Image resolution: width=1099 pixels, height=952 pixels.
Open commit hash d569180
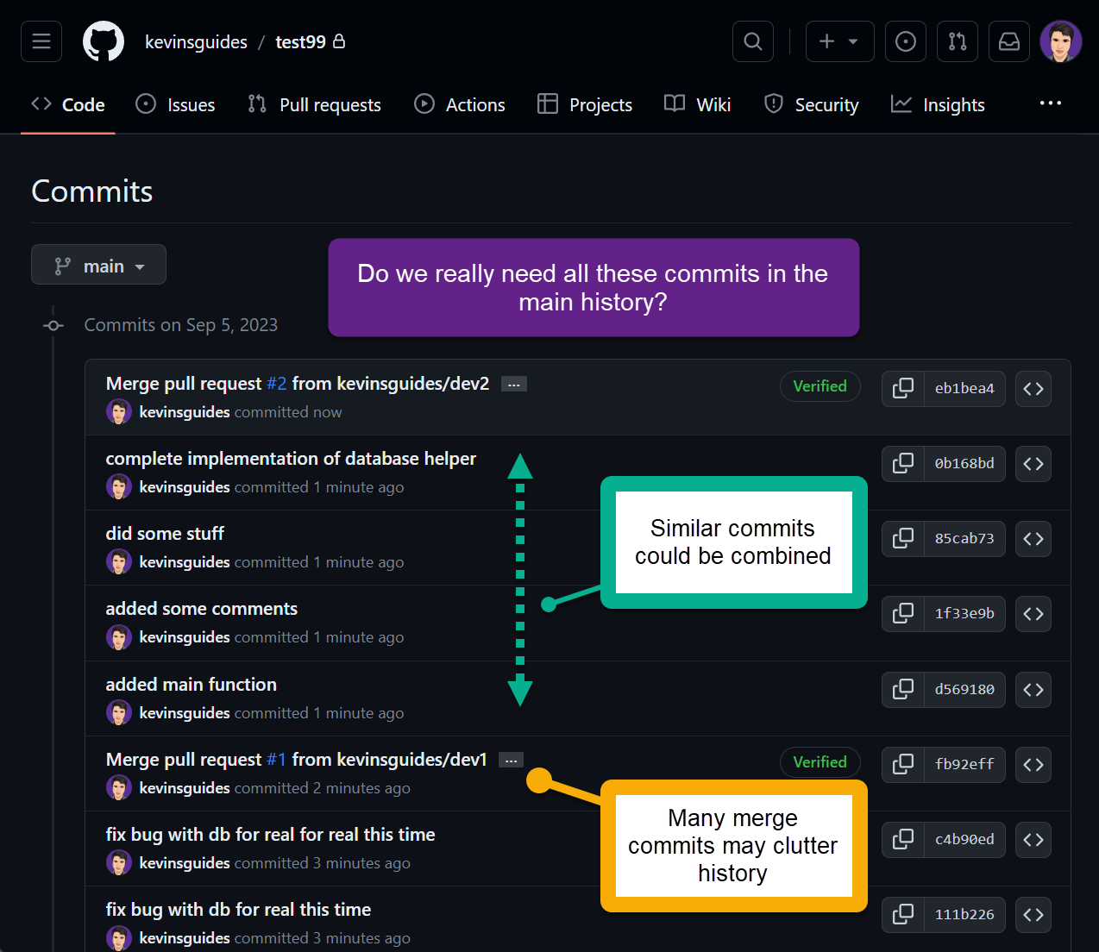[x=964, y=690]
